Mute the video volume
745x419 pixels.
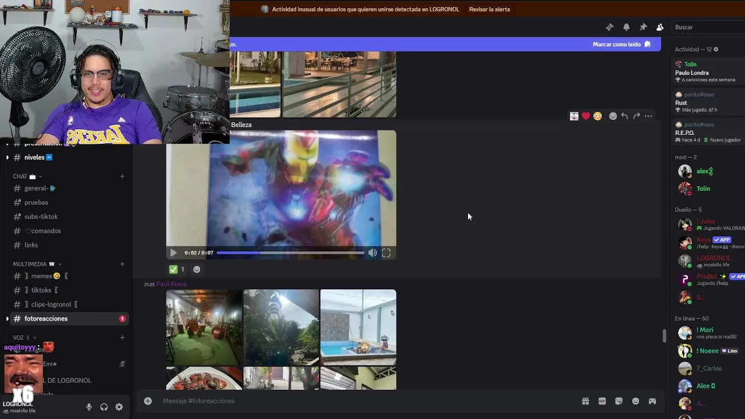coord(372,253)
